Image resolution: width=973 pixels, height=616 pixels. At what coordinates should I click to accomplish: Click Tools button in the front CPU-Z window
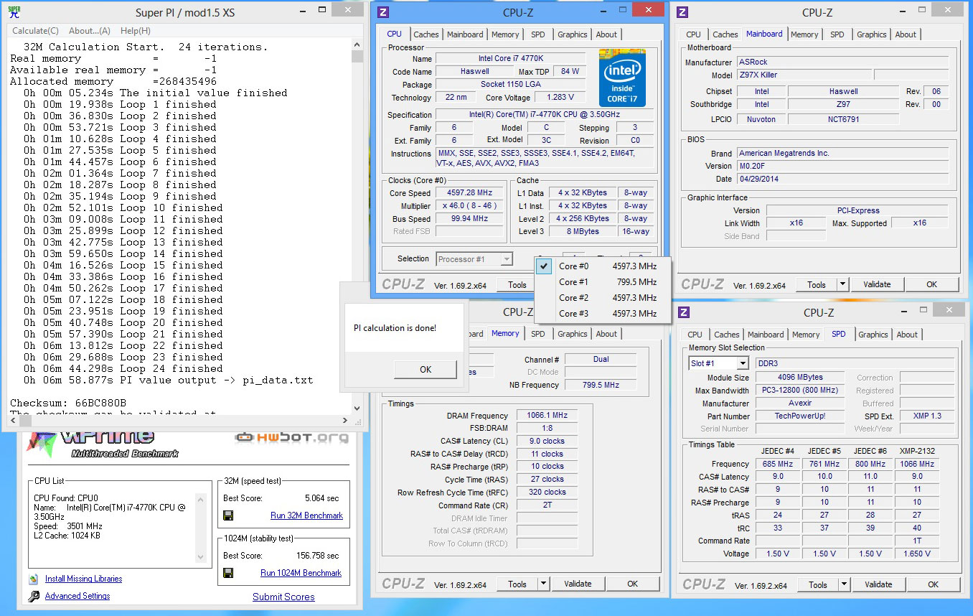[x=517, y=285]
